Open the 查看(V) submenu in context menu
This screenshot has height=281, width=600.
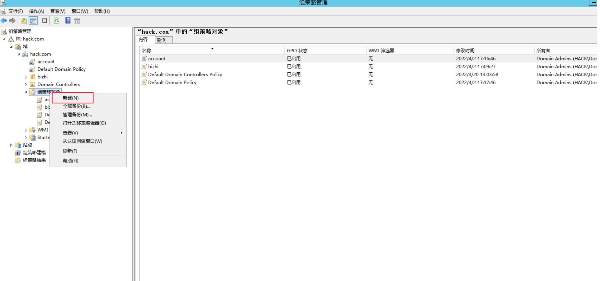click(88, 133)
